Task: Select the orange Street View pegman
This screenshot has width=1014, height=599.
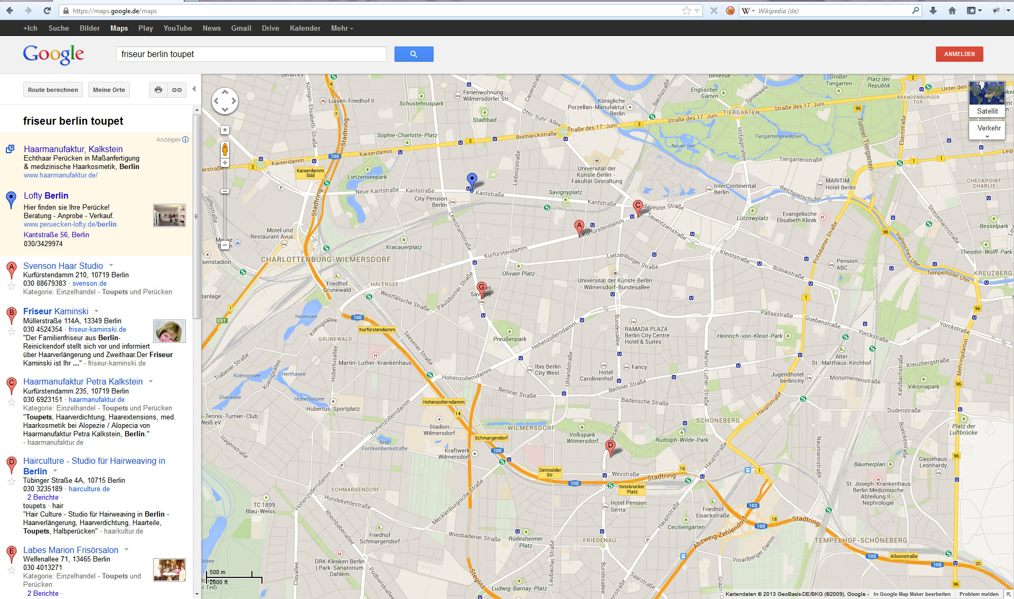Action: (225, 149)
